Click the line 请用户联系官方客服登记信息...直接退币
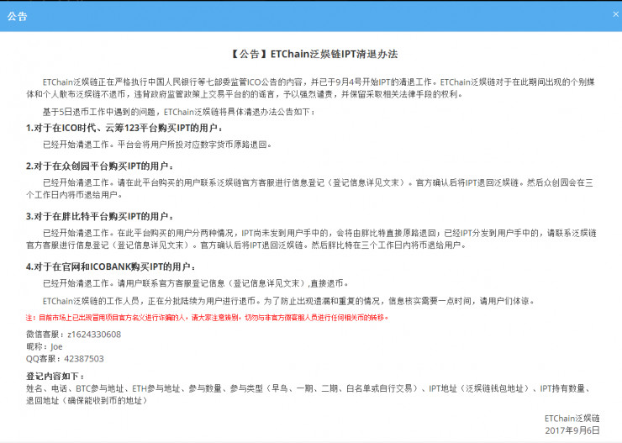This screenshot has height=443, width=622. pos(196,283)
